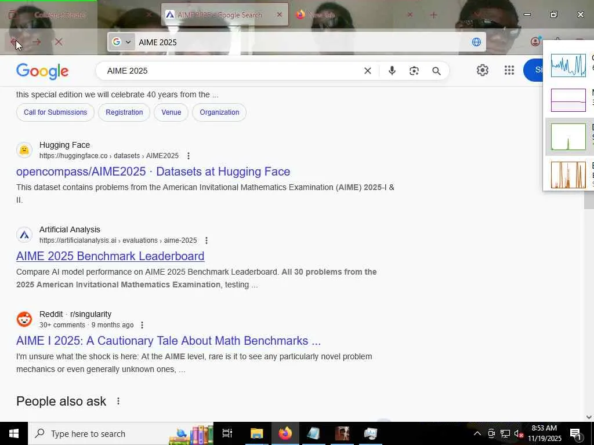Submit search with magnifier icon

[x=436, y=71]
